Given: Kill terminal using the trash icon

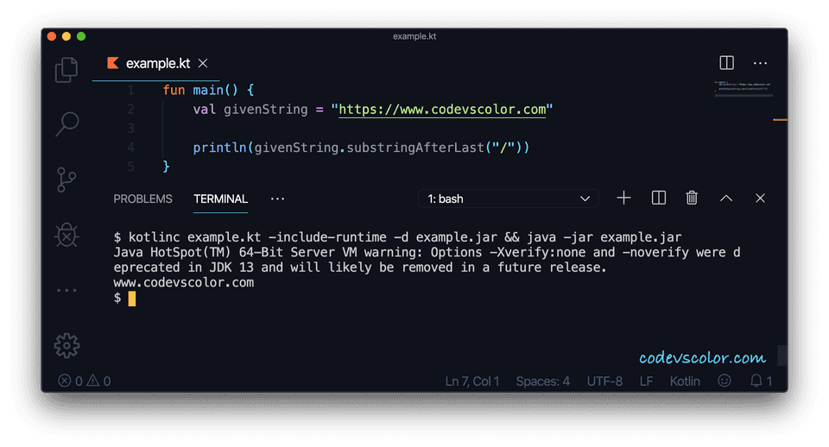Looking at the screenshot, I should point(692,198).
